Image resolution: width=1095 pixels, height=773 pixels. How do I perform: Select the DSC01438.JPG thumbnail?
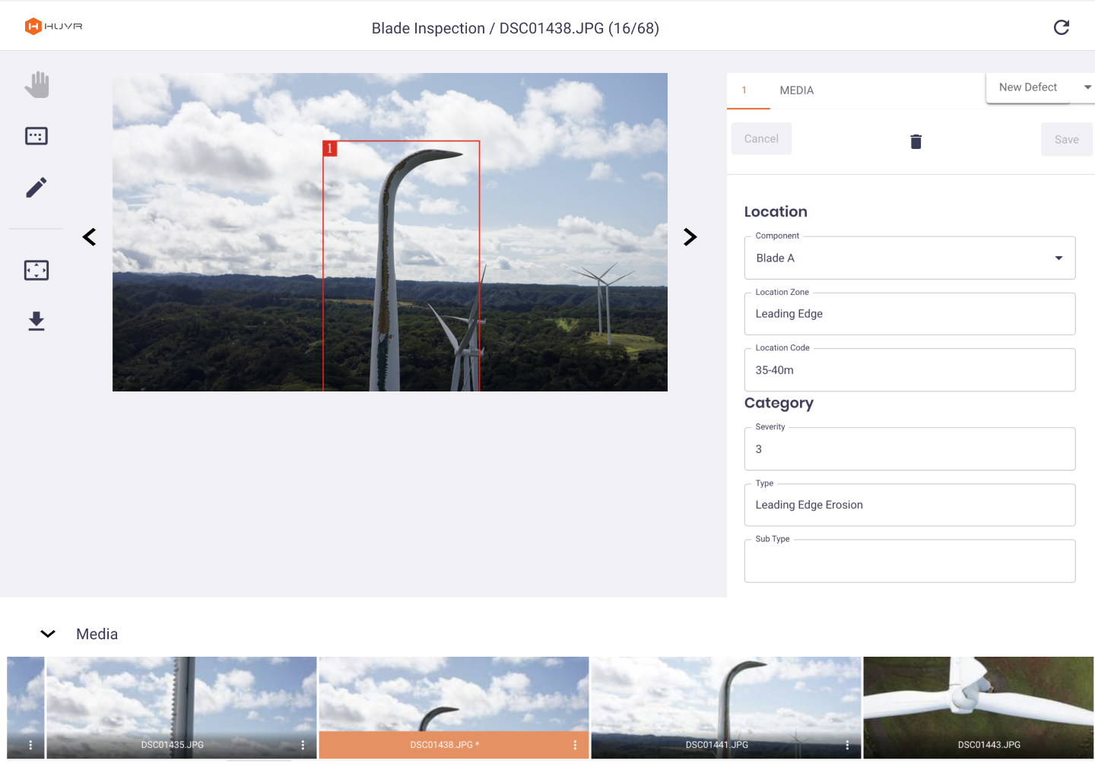[453, 708]
